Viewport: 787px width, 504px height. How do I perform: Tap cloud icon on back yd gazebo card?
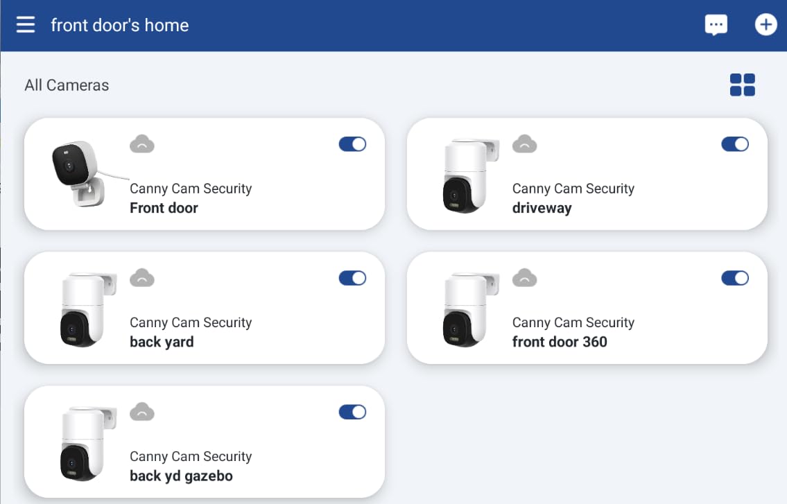click(x=142, y=412)
